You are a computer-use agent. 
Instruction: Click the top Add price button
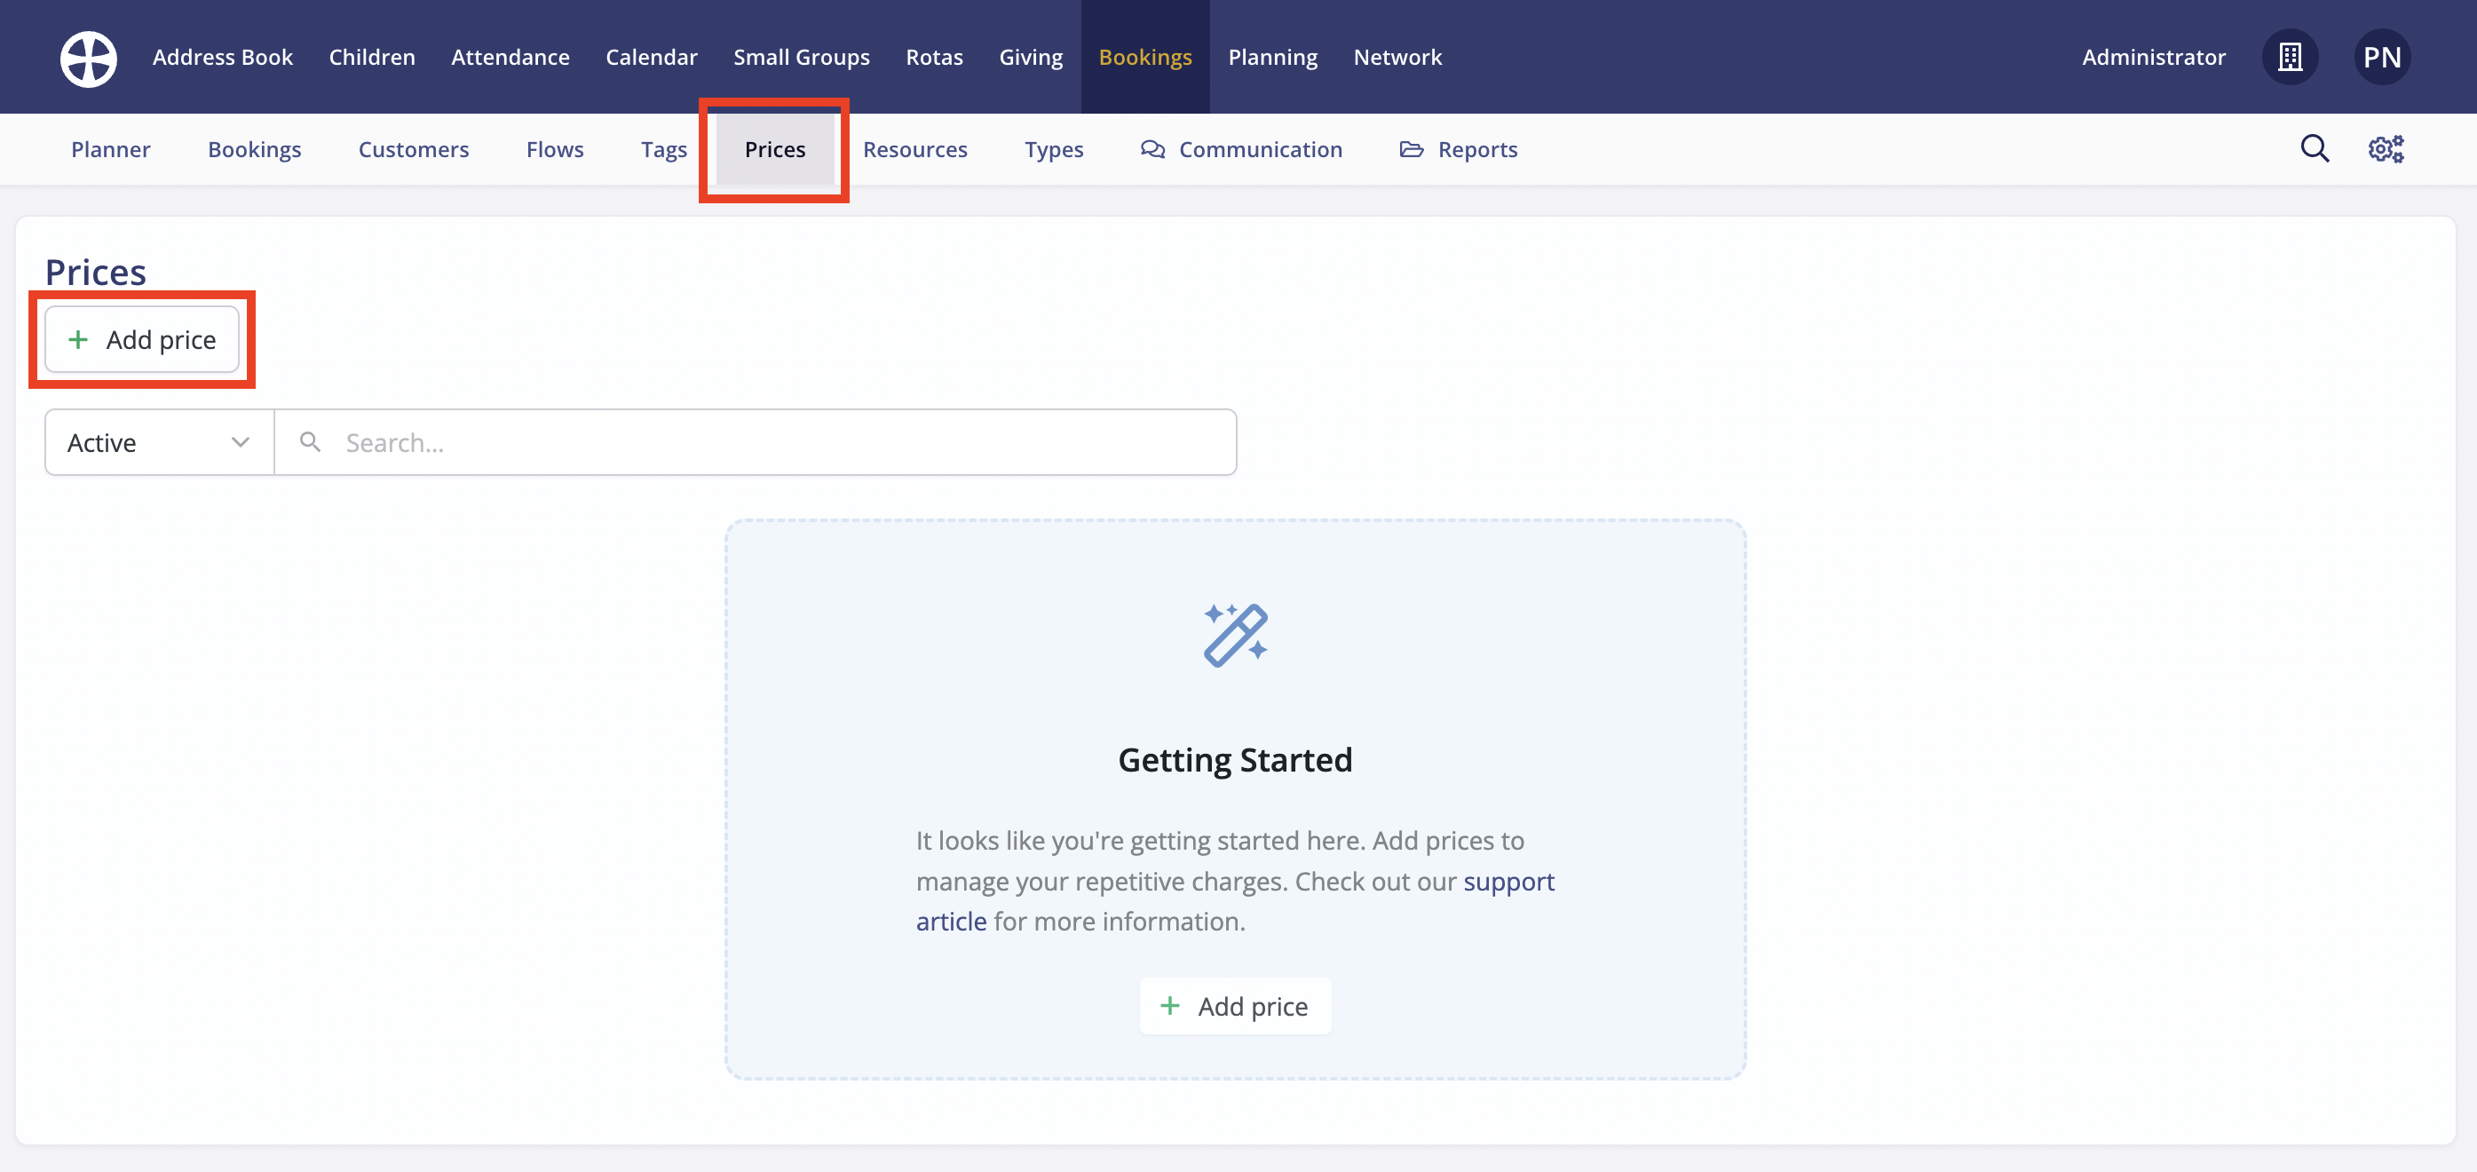click(x=142, y=339)
